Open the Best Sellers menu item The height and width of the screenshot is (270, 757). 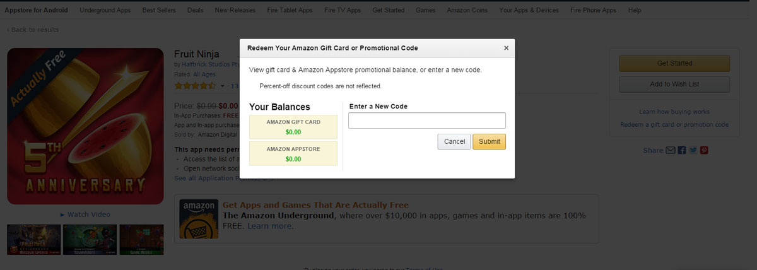click(x=160, y=11)
